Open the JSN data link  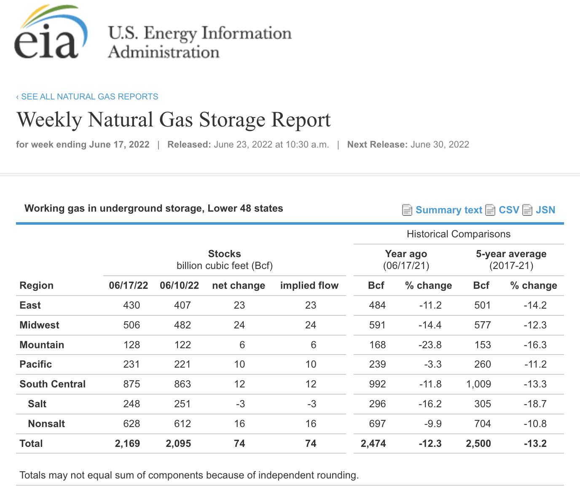545,210
